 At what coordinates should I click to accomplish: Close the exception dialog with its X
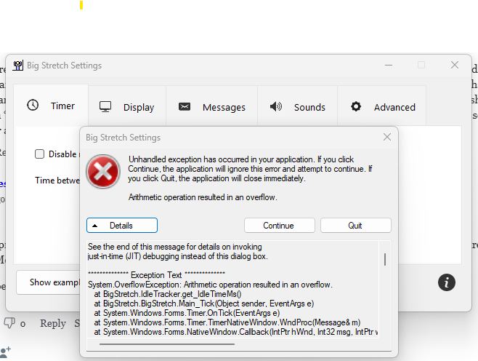pyautogui.click(x=387, y=137)
